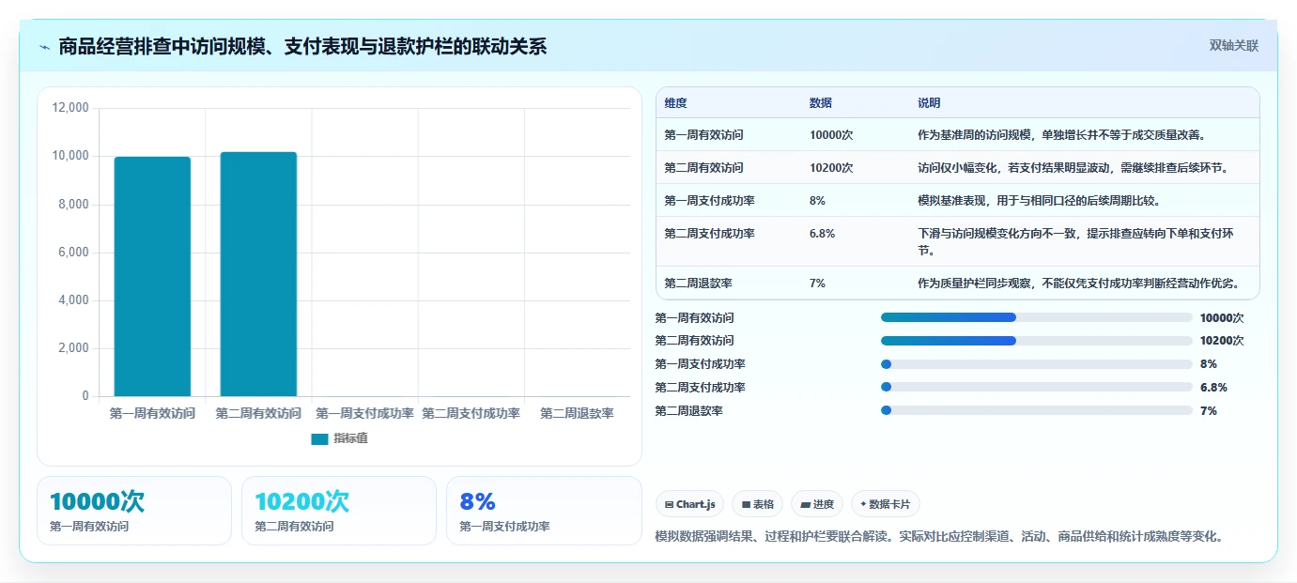Click the 表格 tag chip
Viewport: 1297px width, 583px height.
(757, 504)
